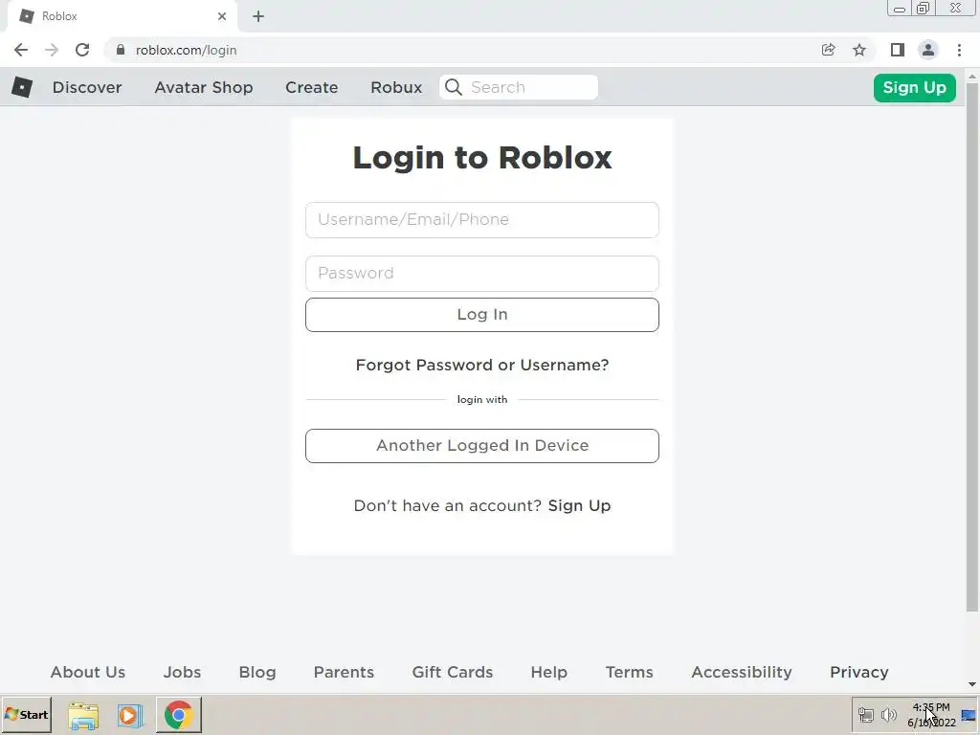Open File Explorer from the taskbar
980x735 pixels.
[x=83, y=715]
